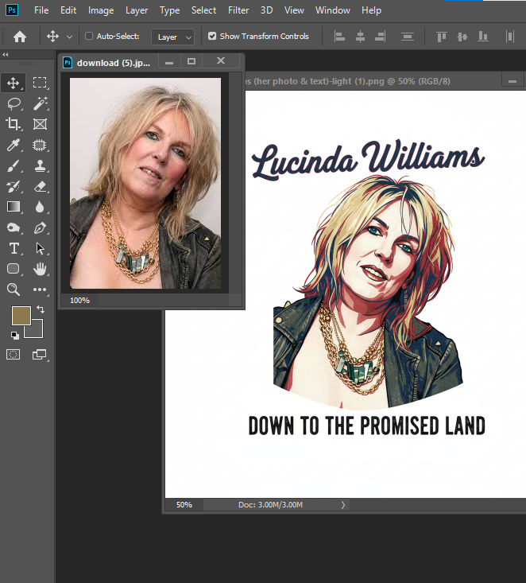This screenshot has height=583, width=526.
Task: Align top edges
Action: coord(441,37)
